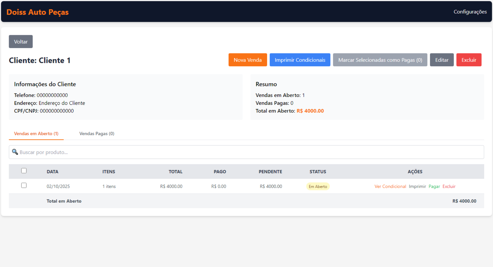Select the Vendas em Aberto tab

(36, 133)
